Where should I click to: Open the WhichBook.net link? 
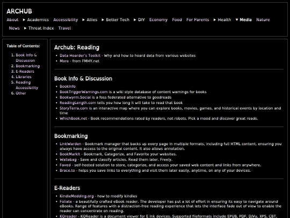(x=73, y=118)
